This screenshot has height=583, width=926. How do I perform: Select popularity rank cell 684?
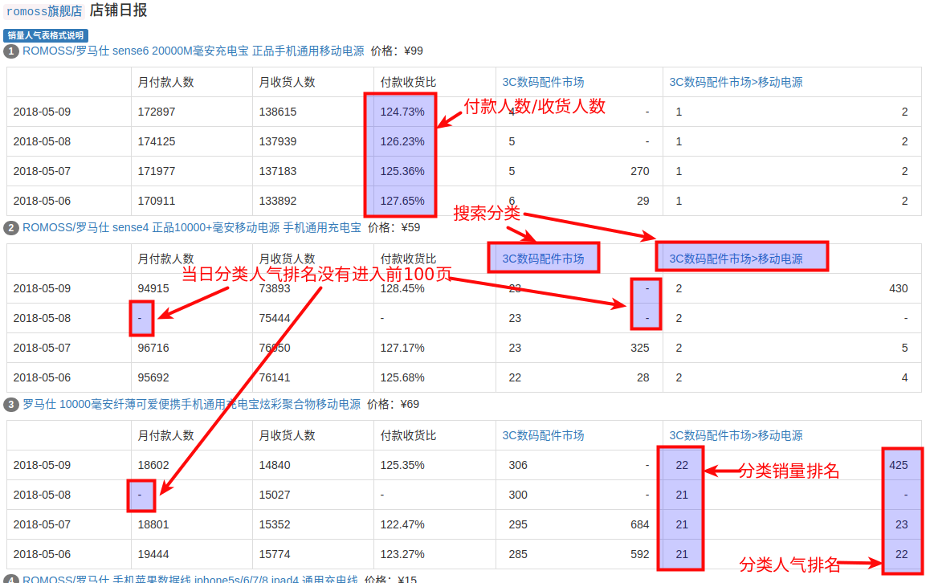639,524
